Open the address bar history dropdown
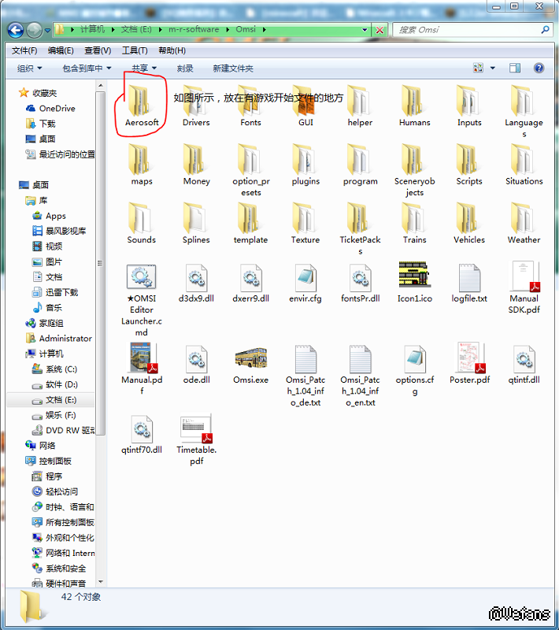The image size is (559, 630). pos(365,30)
